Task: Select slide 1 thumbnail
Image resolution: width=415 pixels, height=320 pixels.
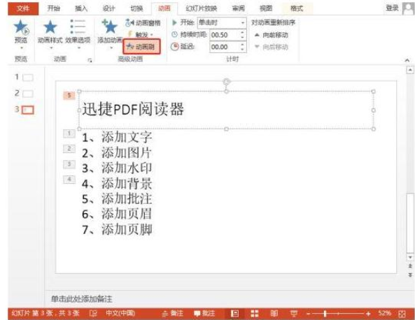Action: click(28, 78)
